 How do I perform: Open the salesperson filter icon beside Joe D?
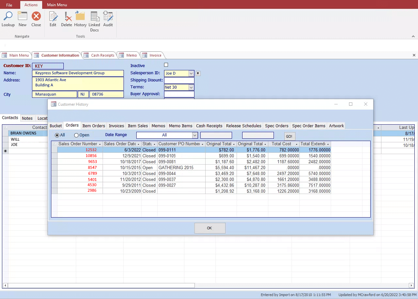point(198,73)
